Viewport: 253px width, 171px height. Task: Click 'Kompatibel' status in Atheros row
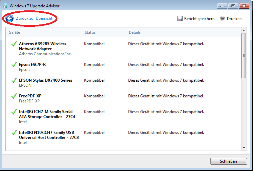(x=94, y=44)
